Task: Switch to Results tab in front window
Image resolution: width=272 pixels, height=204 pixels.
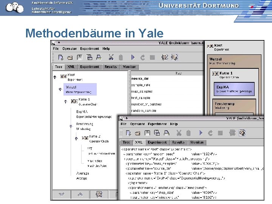Action: click(x=178, y=142)
